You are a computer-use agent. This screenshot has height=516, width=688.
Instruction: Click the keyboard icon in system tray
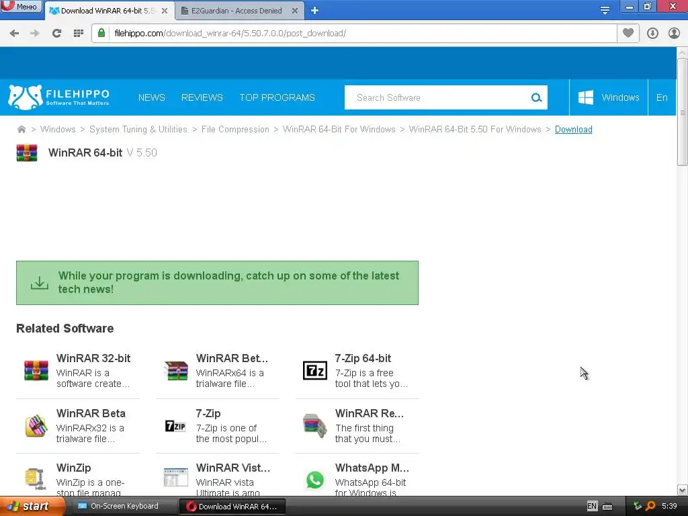point(607,507)
